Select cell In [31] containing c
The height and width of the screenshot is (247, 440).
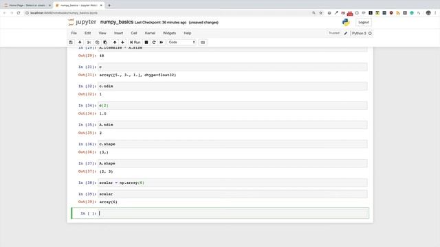pyautogui.click(x=232, y=67)
